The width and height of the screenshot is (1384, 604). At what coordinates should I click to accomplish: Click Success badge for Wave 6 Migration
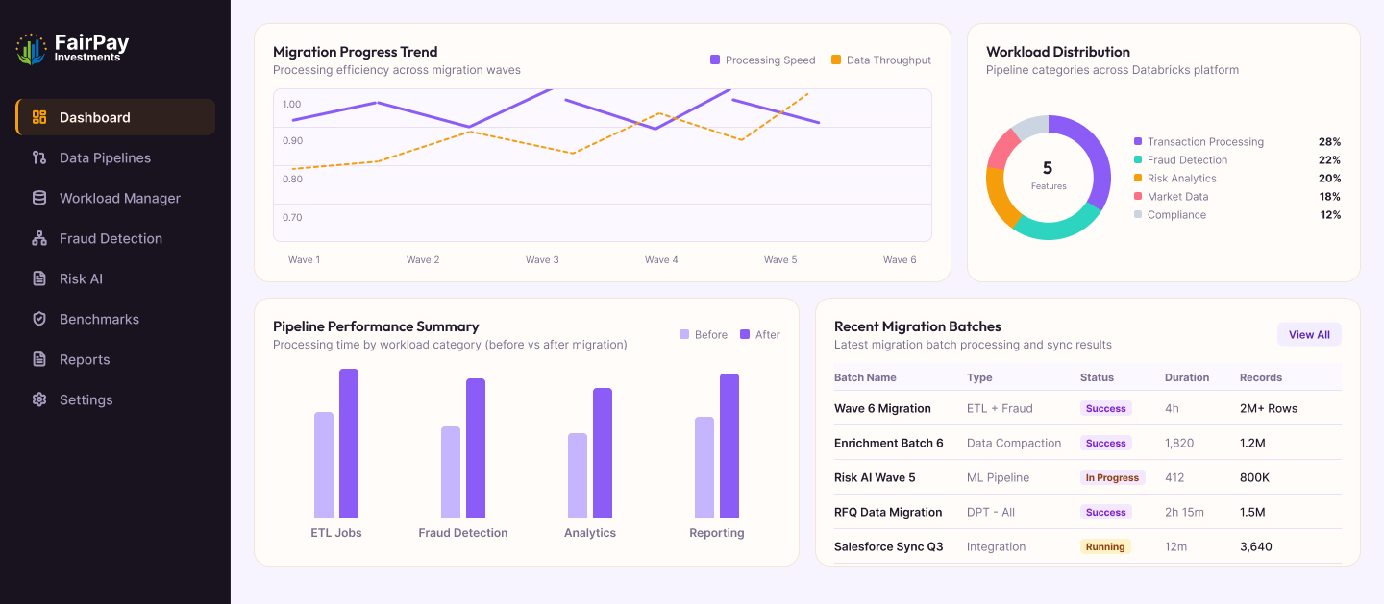[1106, 408]
